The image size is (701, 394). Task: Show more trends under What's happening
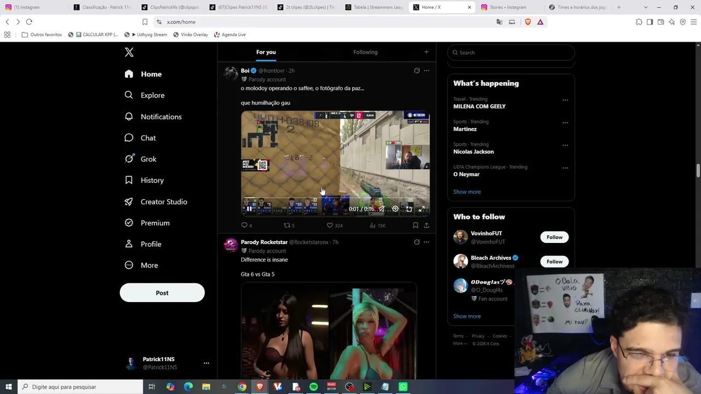click(467, 192)
